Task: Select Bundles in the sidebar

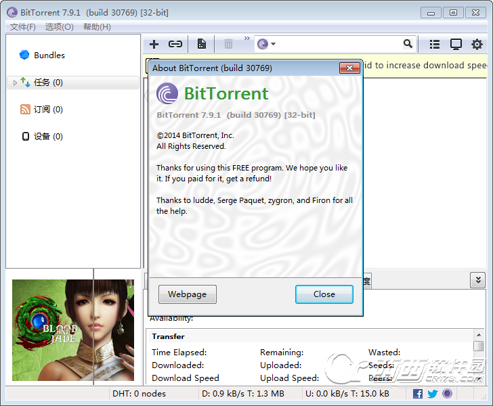Action: (49, 55)
